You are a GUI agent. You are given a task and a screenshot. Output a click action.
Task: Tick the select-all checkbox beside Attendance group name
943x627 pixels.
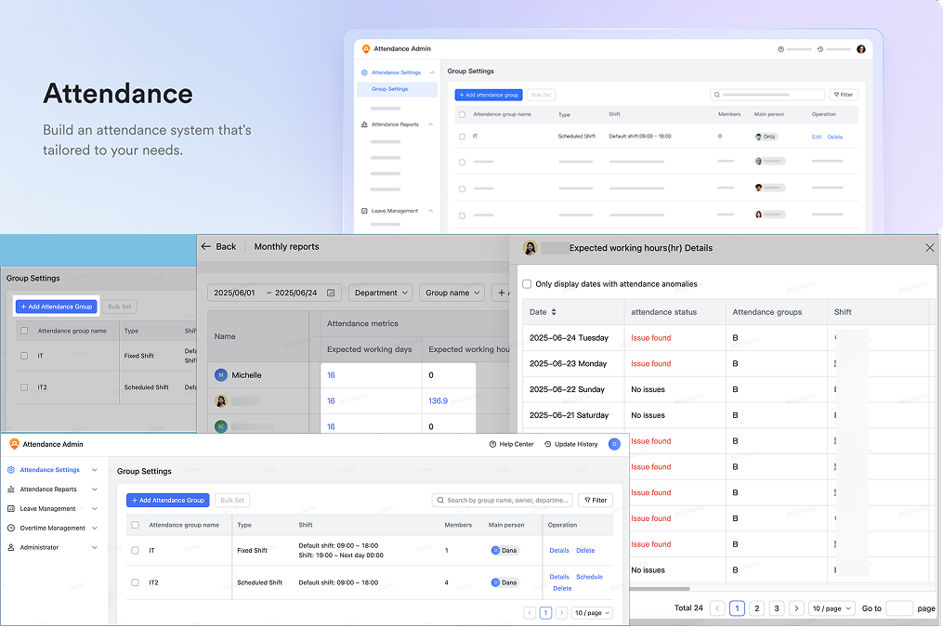[136, 525]
